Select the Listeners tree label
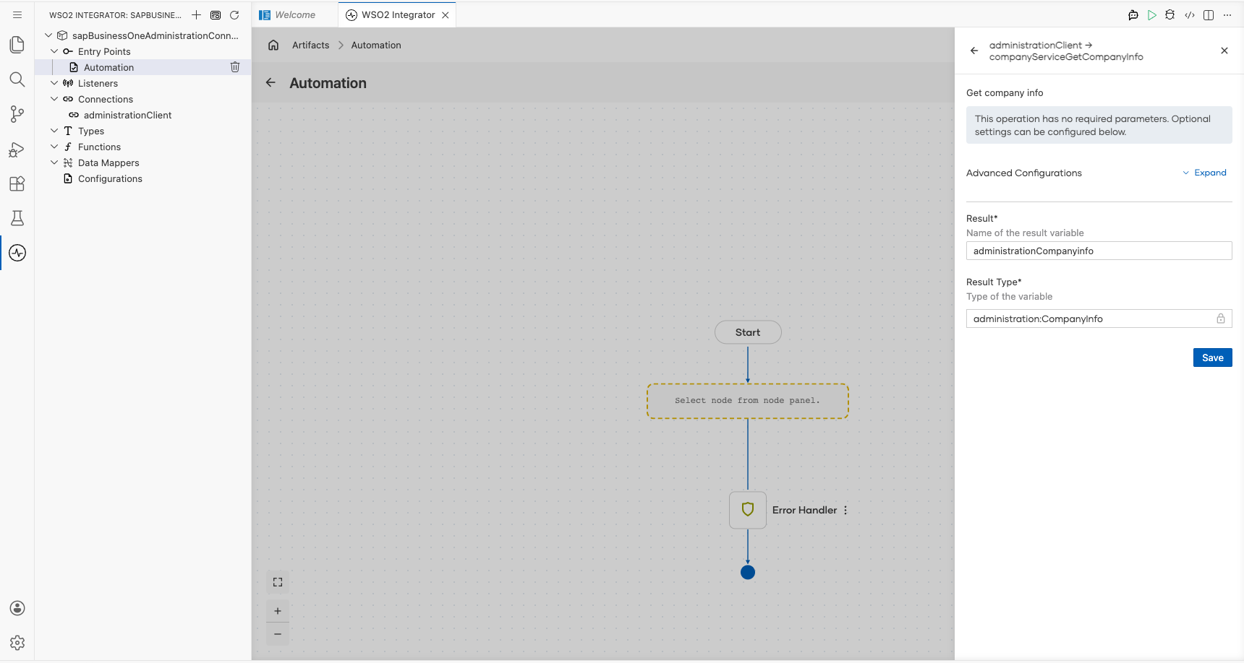Viewport: 1244px width, 663px height. [x=98, y=83]
